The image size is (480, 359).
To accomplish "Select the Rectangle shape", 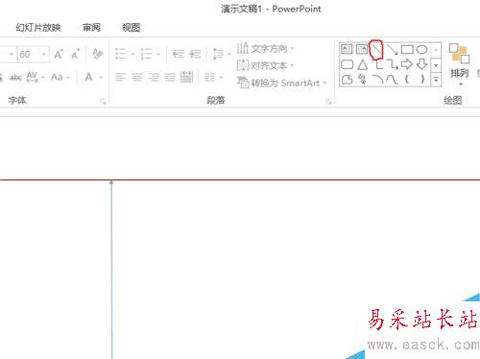I will 407,49.
